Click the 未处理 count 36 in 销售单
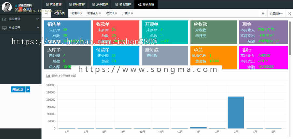The height and width of the screenshot is (139, 293). (x=65, y=30)
